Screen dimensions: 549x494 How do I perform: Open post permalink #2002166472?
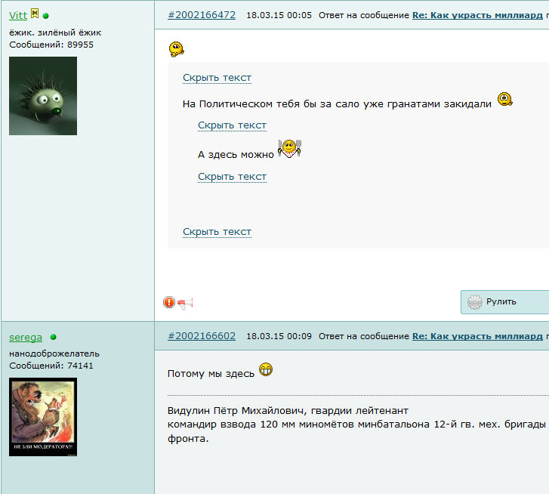[x=202, y=15]
